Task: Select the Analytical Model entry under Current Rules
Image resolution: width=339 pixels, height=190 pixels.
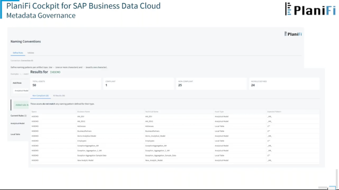Action: (x=18, y=123)
